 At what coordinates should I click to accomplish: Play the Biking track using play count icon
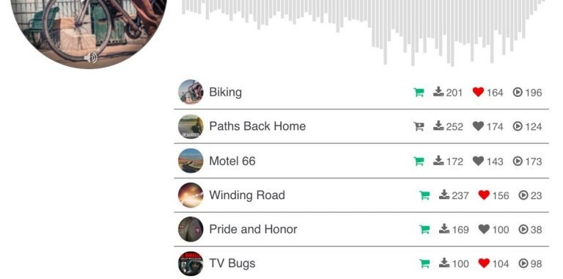pos(518,93)
